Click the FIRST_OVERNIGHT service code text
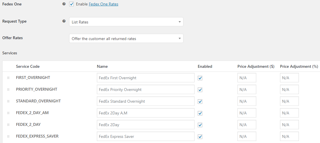This screenshot has width=320, height=143. 33,78
